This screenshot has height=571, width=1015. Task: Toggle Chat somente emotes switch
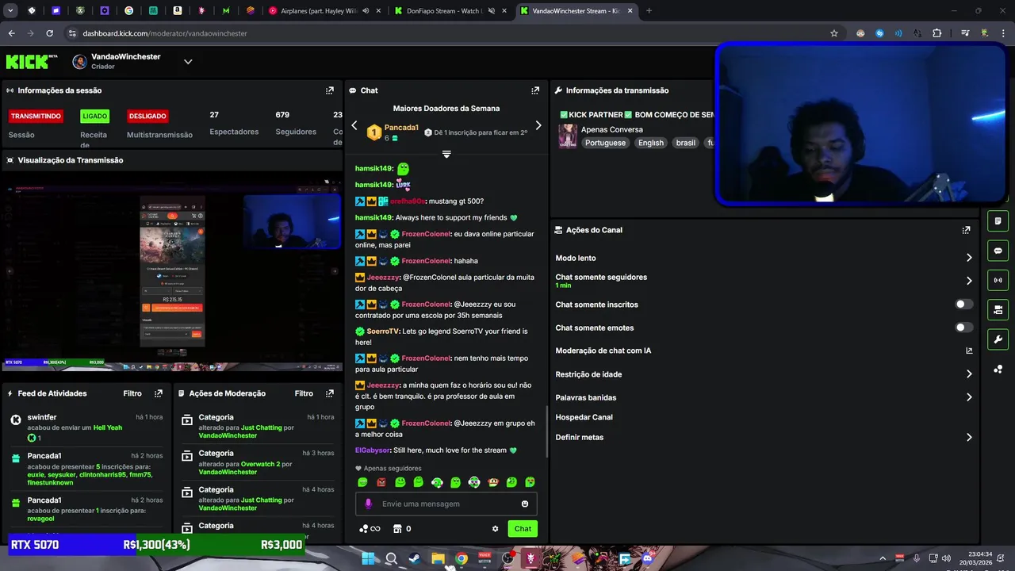(963, 328)
